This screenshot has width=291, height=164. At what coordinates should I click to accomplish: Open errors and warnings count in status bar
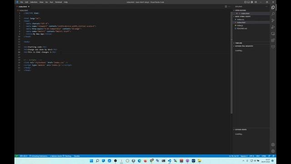(x=24, y=156)
